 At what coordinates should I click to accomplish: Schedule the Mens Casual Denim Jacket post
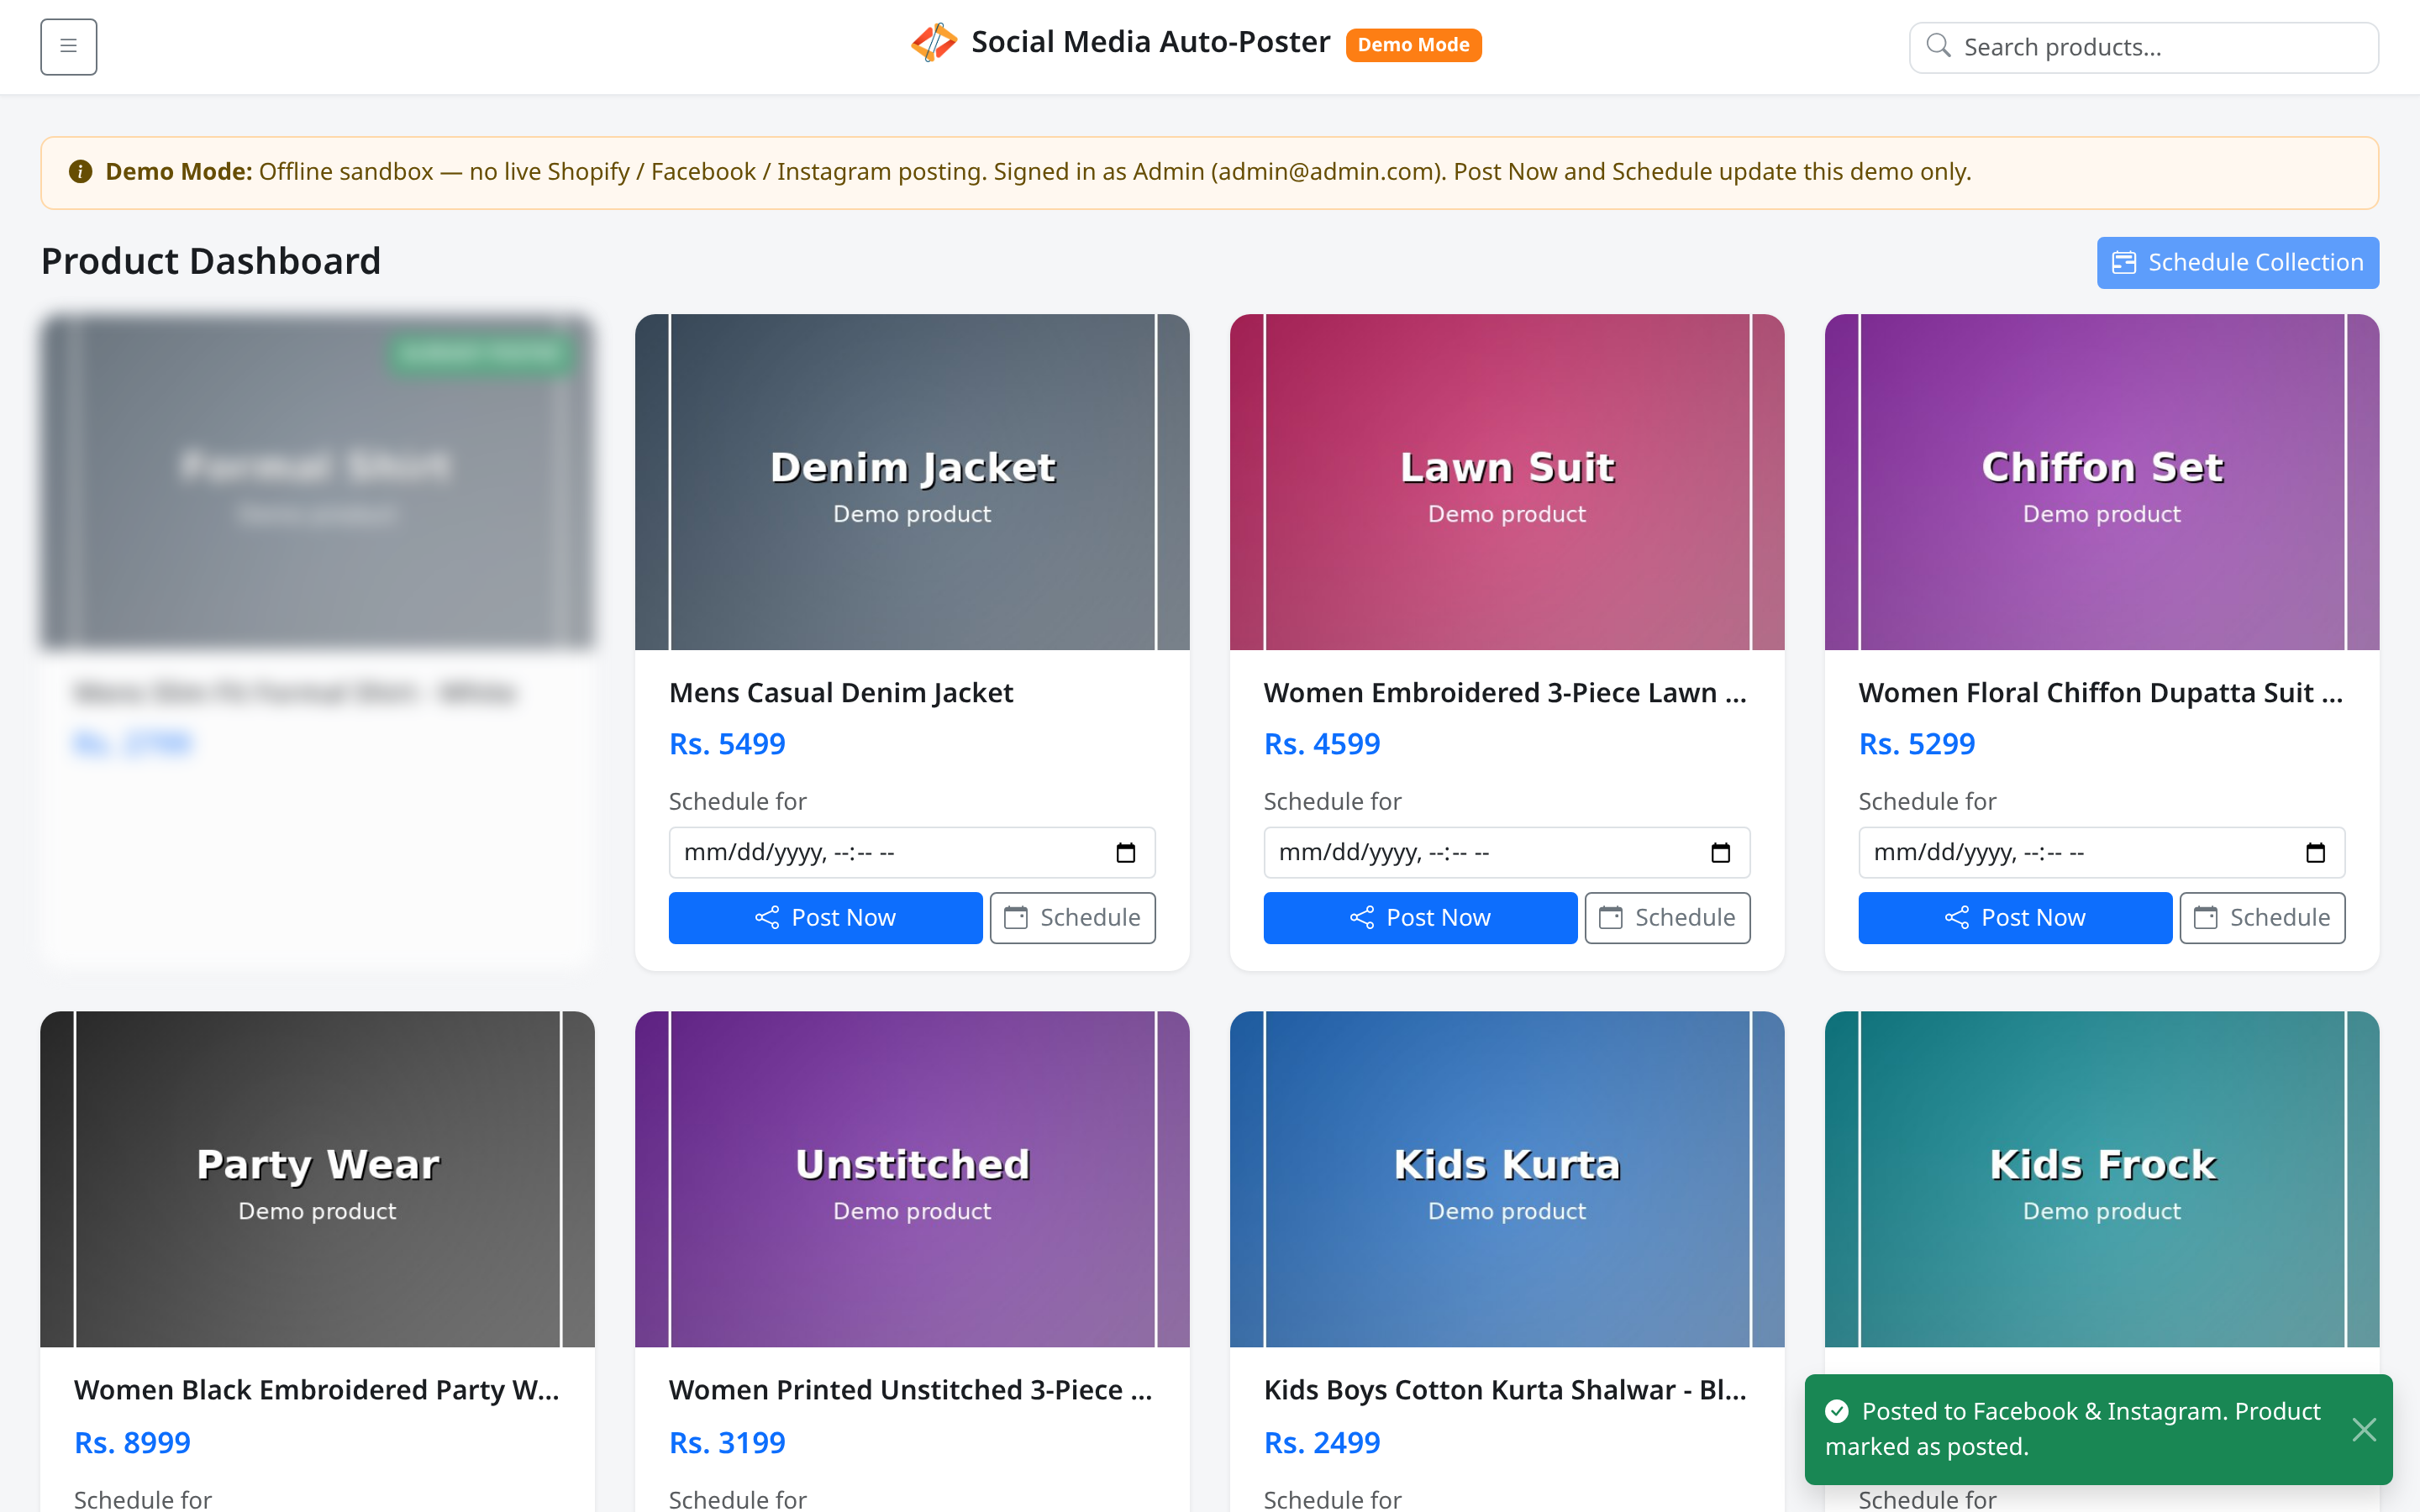1072,917
